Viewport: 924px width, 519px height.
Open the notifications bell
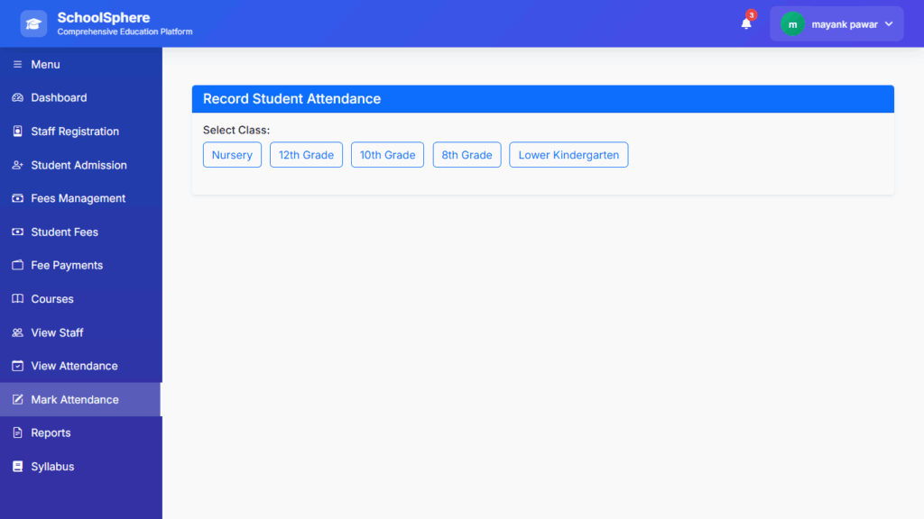pos(746,24)
